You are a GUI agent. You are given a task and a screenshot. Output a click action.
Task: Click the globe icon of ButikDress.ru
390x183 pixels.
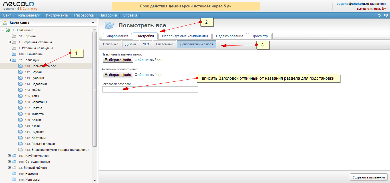(x=8, y=30)
